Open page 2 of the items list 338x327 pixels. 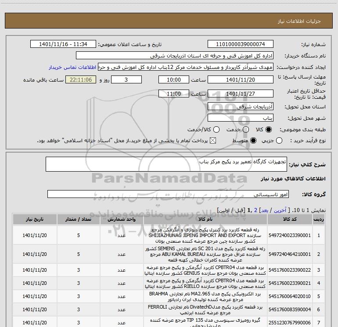255,210
